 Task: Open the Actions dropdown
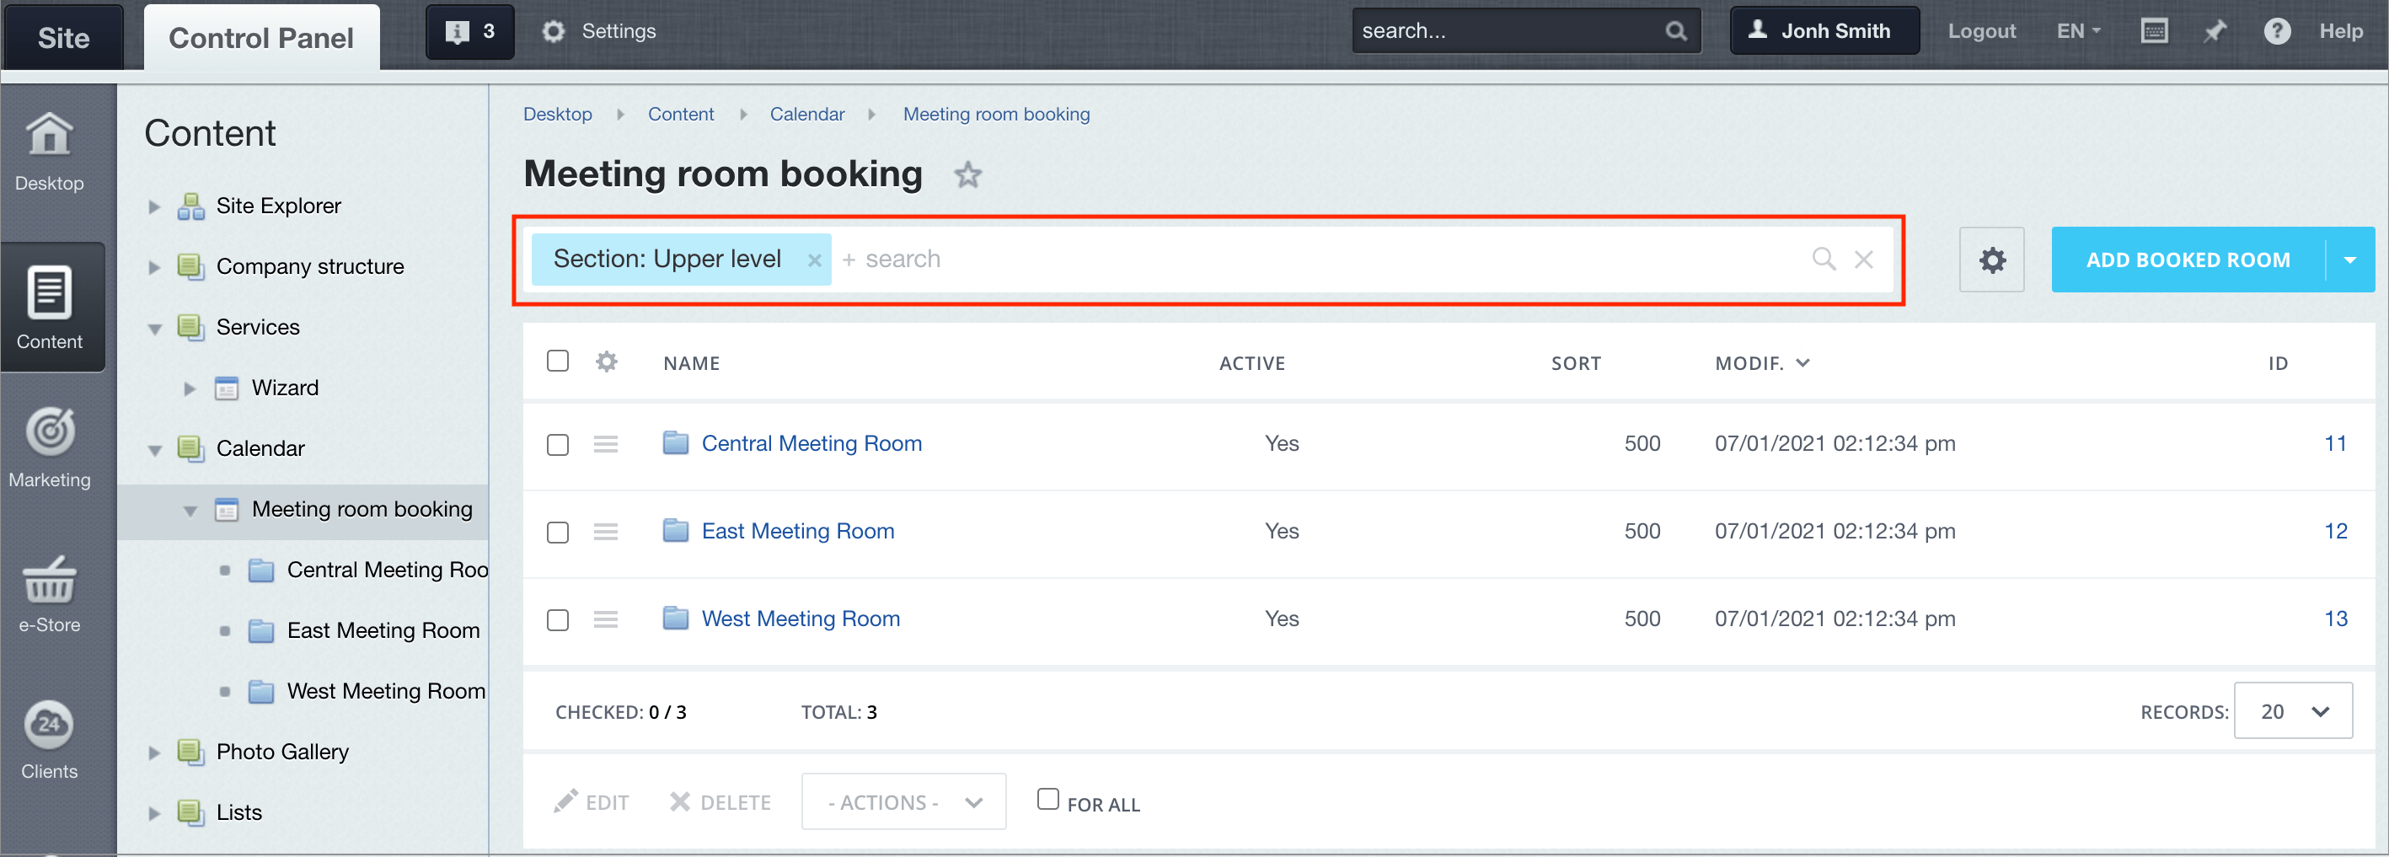(903, 801)
